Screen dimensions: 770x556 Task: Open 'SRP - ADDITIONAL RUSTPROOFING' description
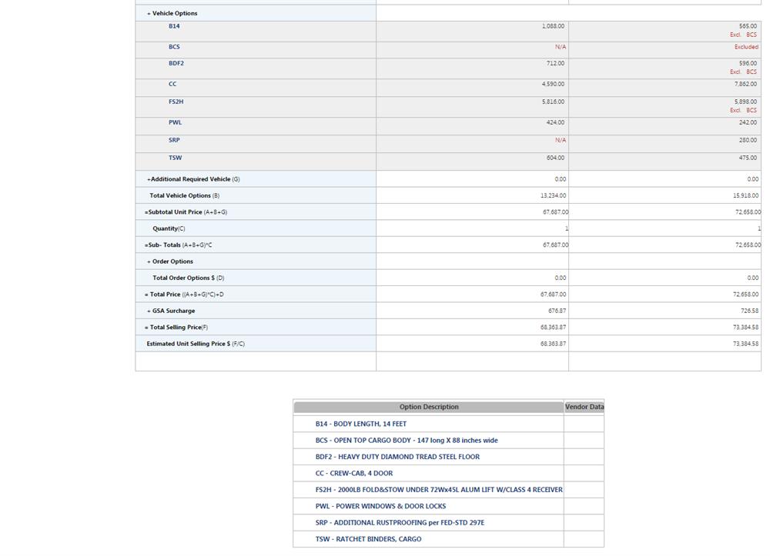click(x=399, y=523)
